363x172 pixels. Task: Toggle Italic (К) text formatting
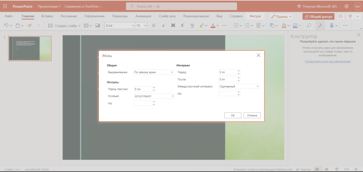coord(182,26)
